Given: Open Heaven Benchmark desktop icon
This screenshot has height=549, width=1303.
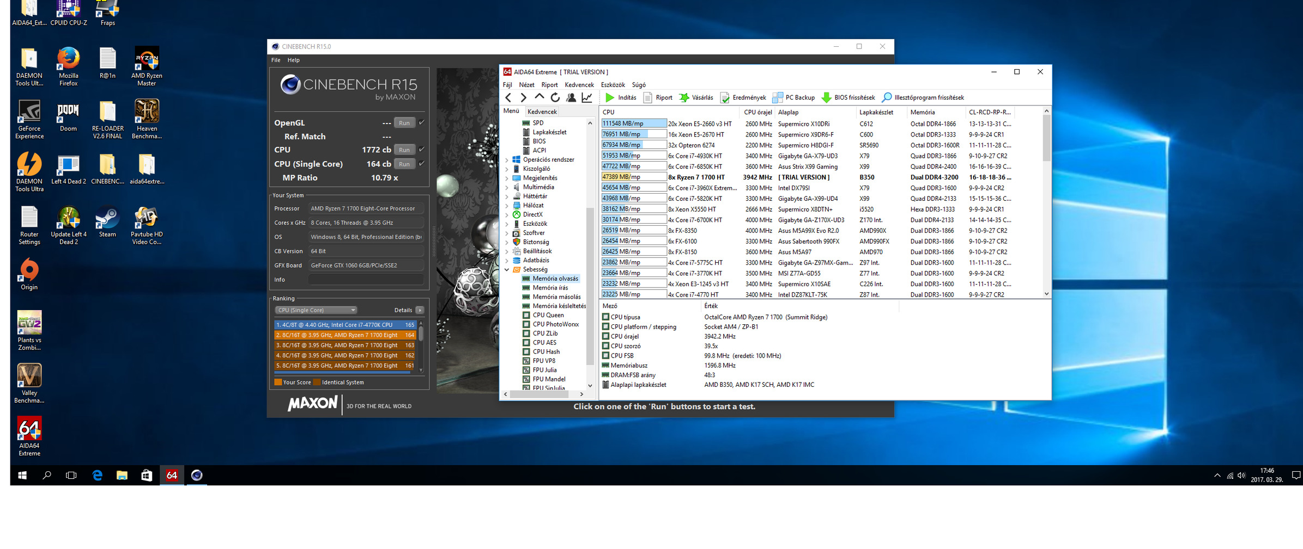Looking at the screenshot, I should point(147,119).
